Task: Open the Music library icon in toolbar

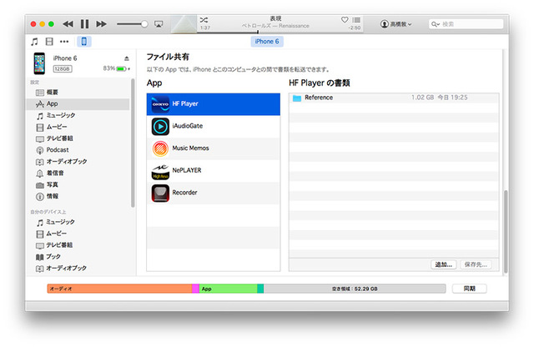Action: tap(34, 41)
